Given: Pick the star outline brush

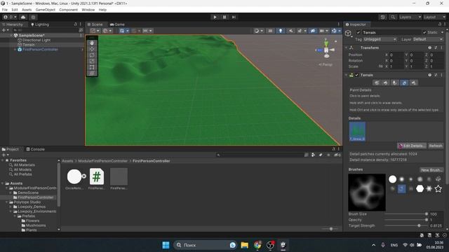Looking at the screenshot, I should pyautogui.click(x=438, y=188).
